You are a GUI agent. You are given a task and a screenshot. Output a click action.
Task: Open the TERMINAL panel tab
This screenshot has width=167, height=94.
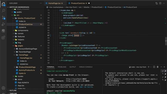click(x=50, y=67)
